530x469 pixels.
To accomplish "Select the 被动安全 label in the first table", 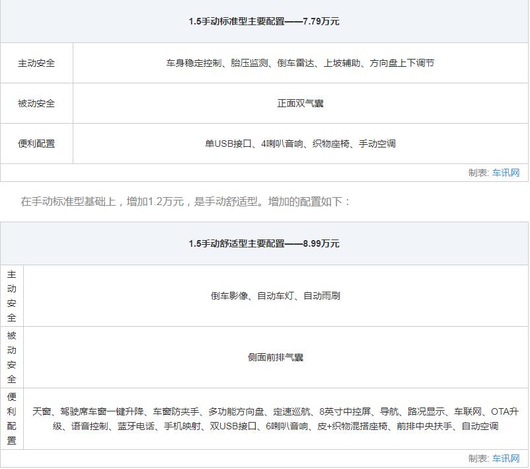I will [38, 103].
